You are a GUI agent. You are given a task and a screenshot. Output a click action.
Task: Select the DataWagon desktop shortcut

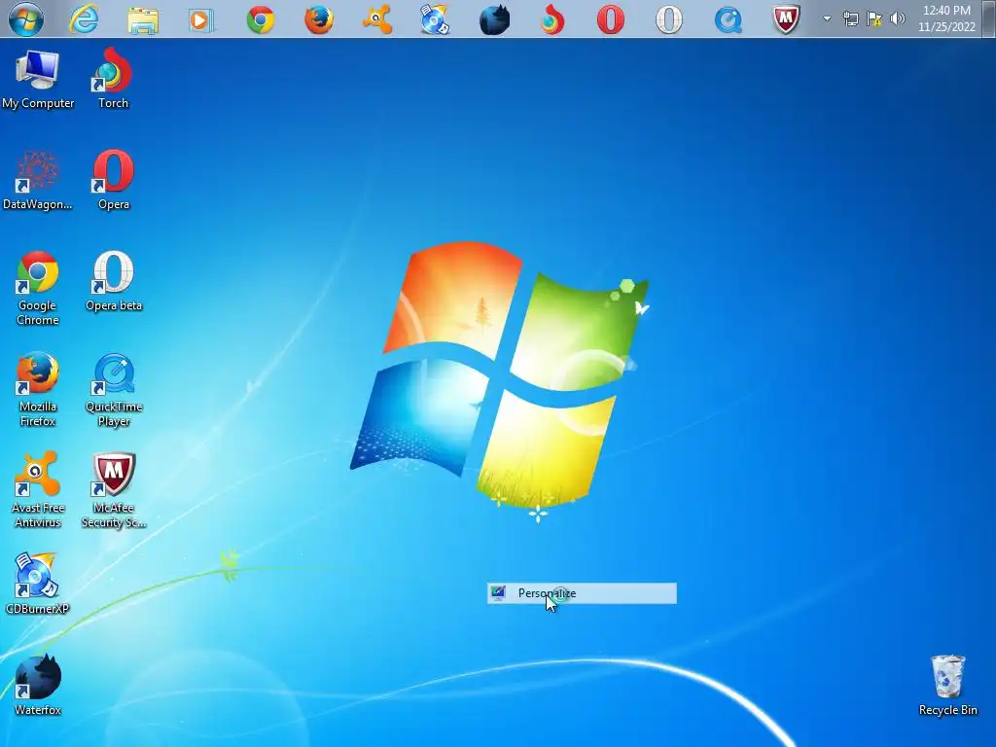[38, 180]
